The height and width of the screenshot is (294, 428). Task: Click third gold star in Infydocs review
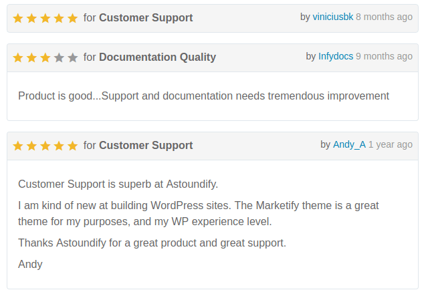tap(45, 57)
